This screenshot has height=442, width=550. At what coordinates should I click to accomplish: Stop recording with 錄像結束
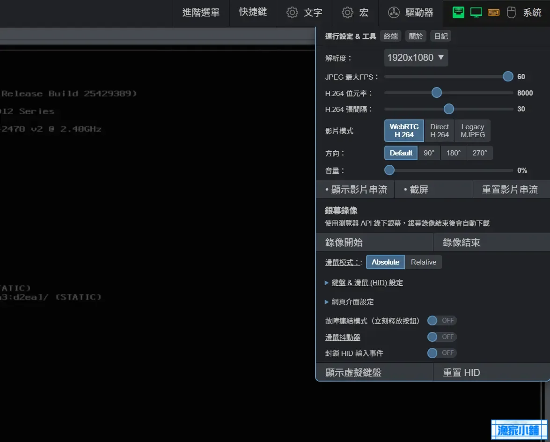(x=492, y=243)
